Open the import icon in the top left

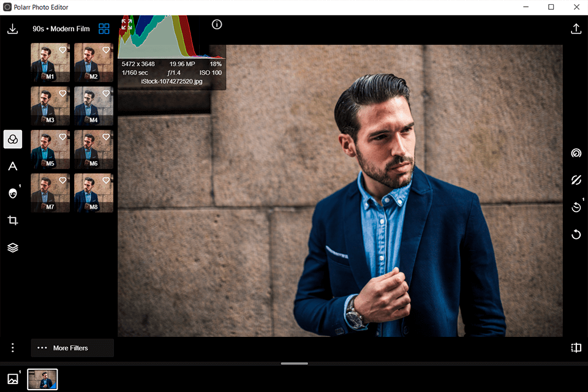[12, 28]
